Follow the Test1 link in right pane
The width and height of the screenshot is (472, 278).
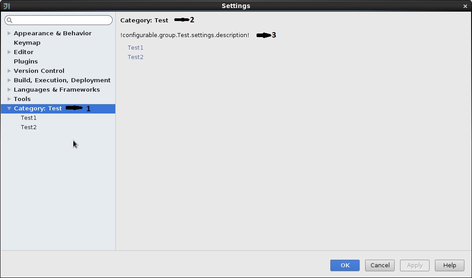[135, 47]
